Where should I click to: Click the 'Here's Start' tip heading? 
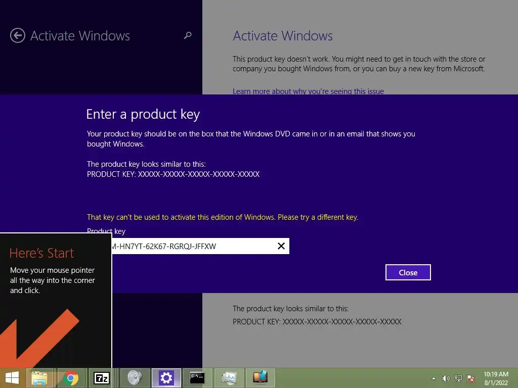[x=41, y=253]
